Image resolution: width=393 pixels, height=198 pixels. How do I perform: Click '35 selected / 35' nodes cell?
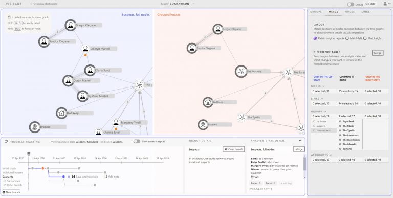[x=350, y=91]
